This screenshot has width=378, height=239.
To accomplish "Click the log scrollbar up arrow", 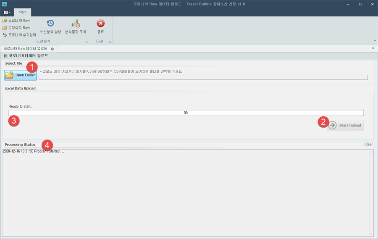I will point(371,152).
